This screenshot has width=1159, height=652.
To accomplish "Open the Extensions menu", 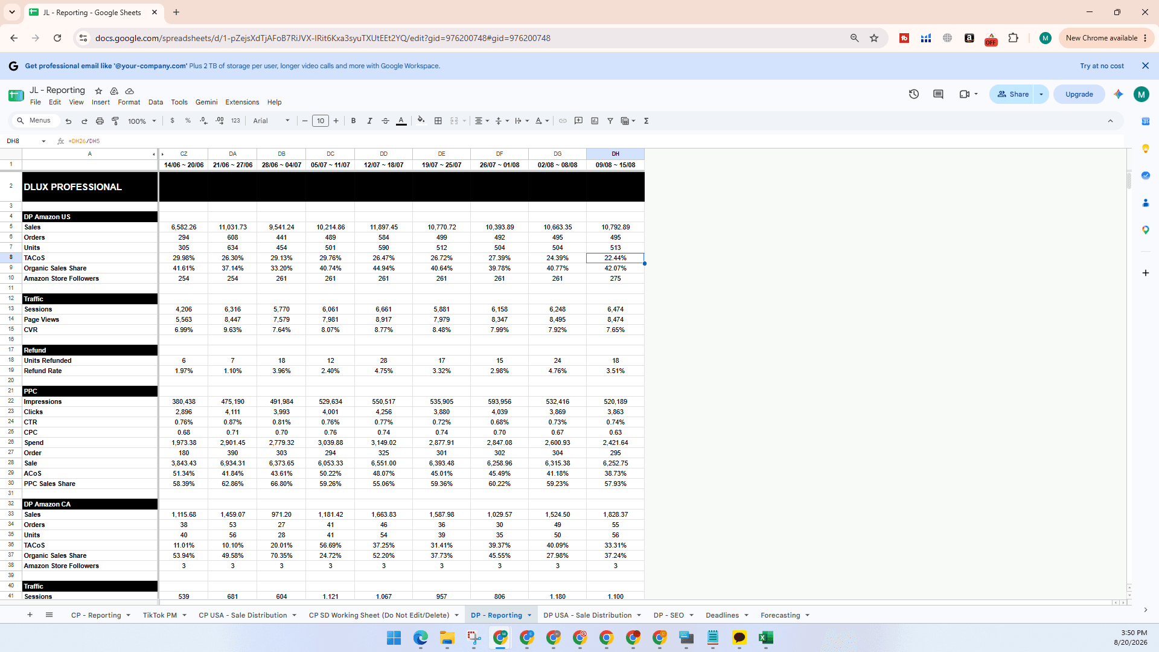I will click(x=242, y=102).
